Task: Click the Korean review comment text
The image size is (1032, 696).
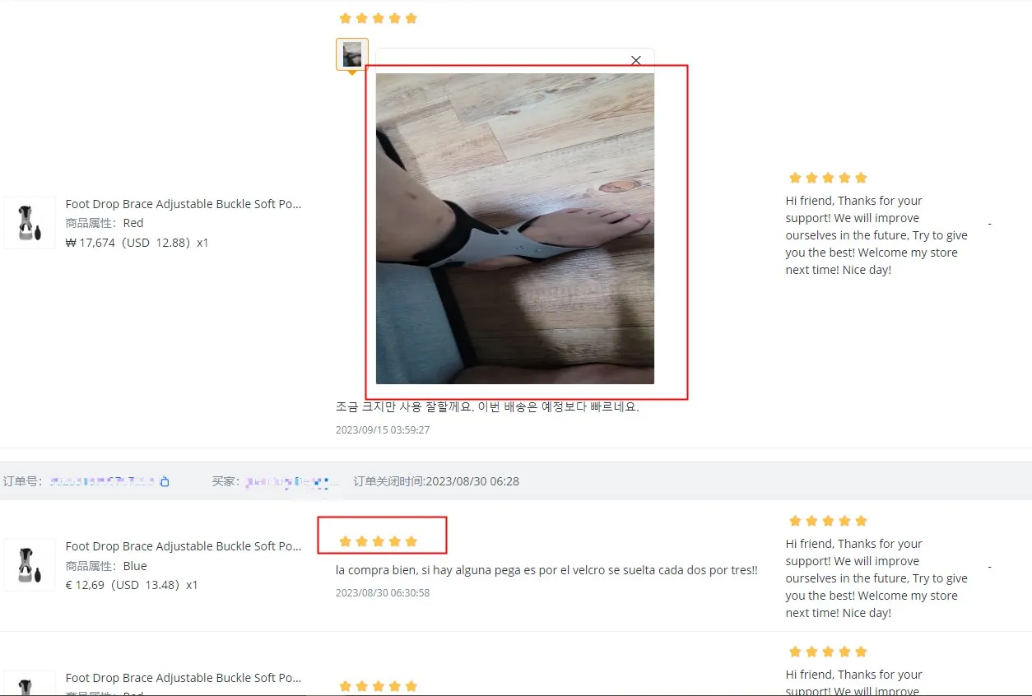Action: (487, 406)
